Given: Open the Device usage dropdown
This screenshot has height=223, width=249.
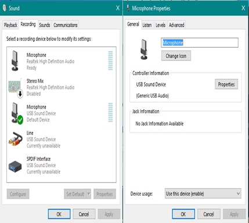Looking at the screenshot, I should coord(203,193).
